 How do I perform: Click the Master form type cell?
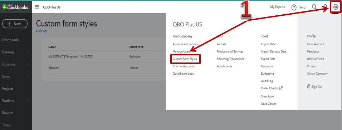pyautogui.click(x=134, y=68)
